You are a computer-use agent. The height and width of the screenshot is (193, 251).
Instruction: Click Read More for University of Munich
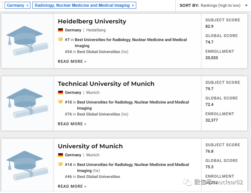point(72,186)
